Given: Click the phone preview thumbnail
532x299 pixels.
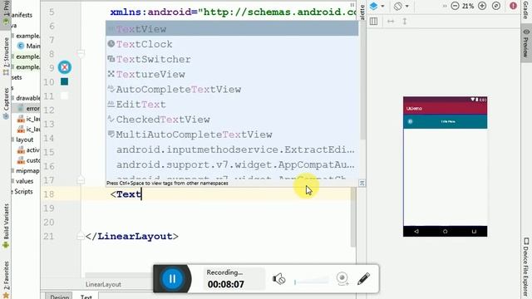Looking at the screenshot, I should coord(446,166).
